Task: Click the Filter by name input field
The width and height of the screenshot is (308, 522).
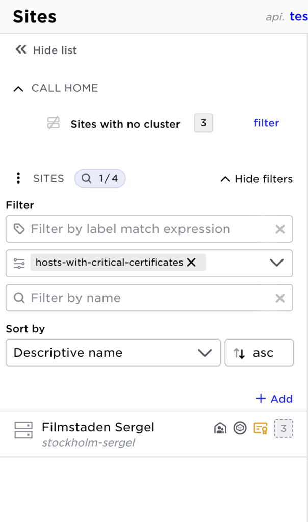Action: coord(127,298)
